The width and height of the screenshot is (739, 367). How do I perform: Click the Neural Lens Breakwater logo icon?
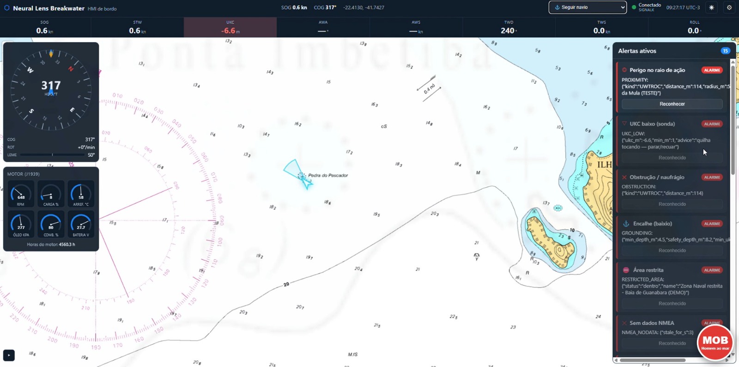pyautogui.click(x=7, y=8)
